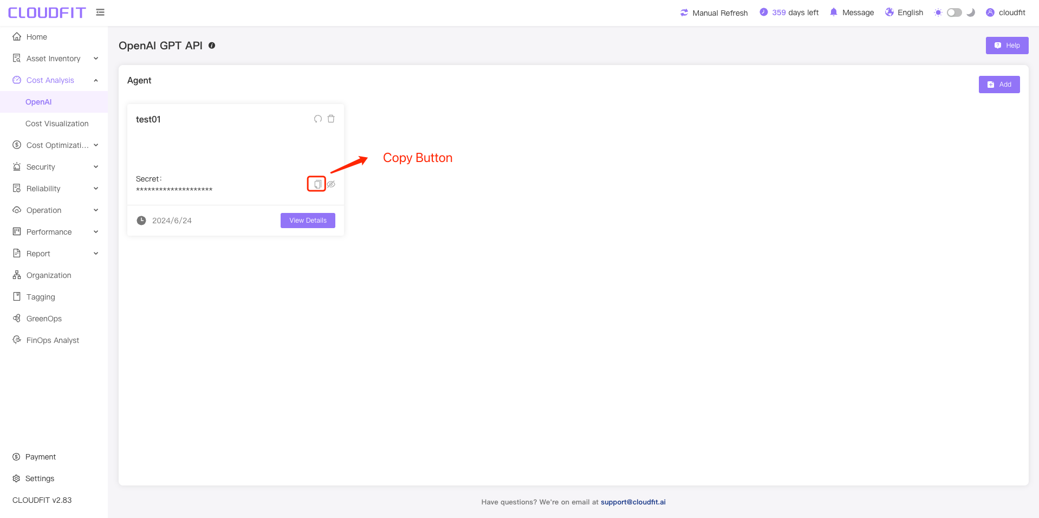This screenshot has width=1039, height=518.
Task: Reveal the test01 secret with the eye icon
Action: [331, 184]
